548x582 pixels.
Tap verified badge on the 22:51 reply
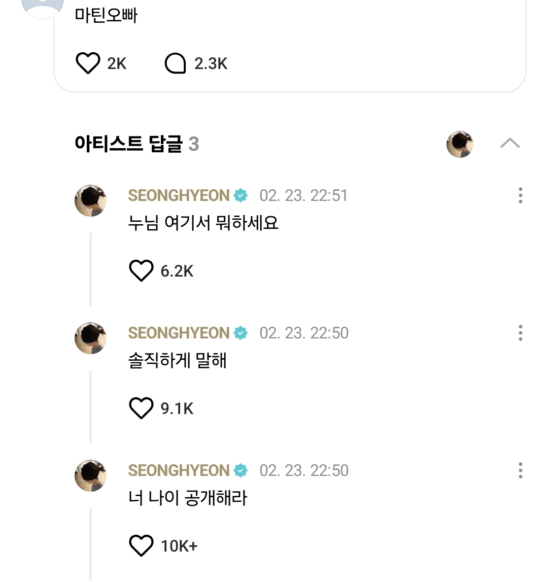241,196
